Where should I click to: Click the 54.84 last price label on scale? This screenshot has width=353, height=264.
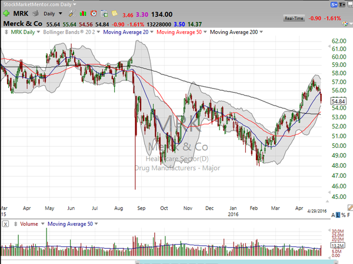click(x=338, y=101)
